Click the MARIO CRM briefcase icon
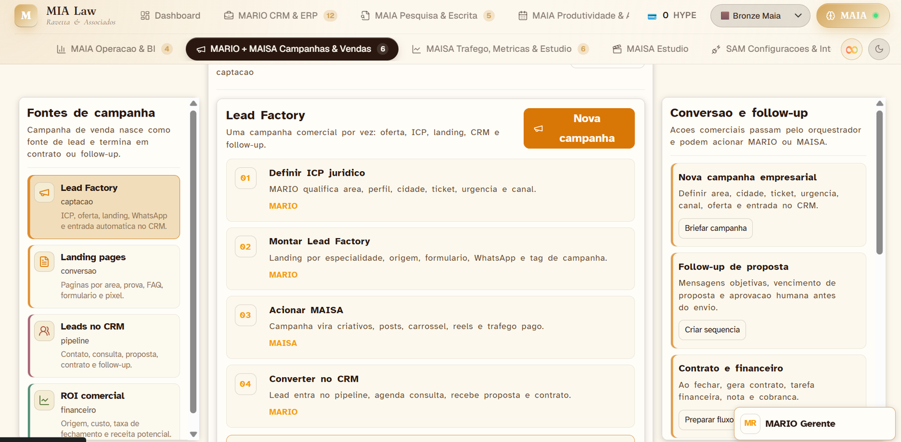This screenshot has height=442, width=901. [229, 16]
